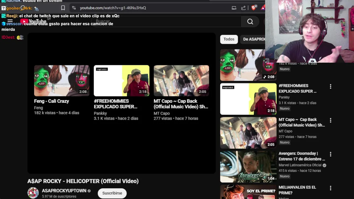Open sidebar title MELIANVALEN ES EL PRIME?

(297, 190)
